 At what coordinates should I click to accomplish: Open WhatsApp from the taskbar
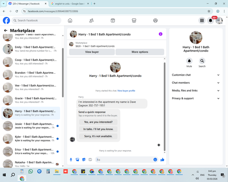31,172
